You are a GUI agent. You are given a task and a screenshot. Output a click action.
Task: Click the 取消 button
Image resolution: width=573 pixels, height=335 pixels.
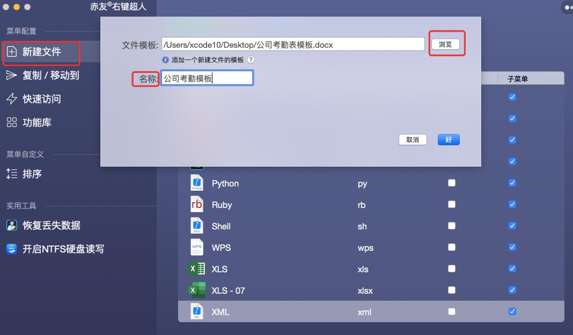413,139
